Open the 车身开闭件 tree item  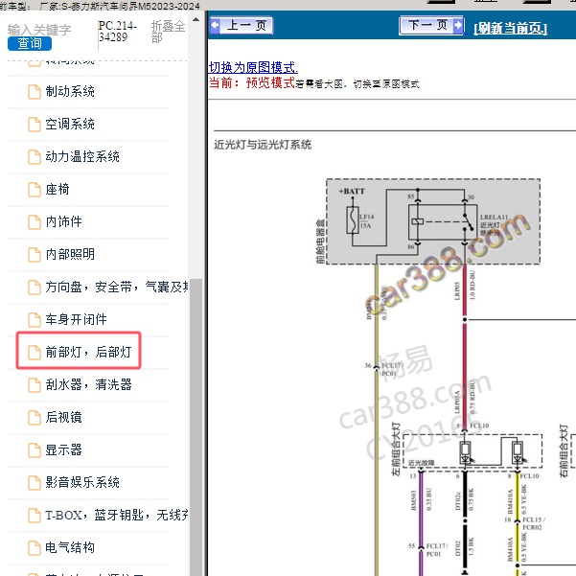click(x=76, y=319)
